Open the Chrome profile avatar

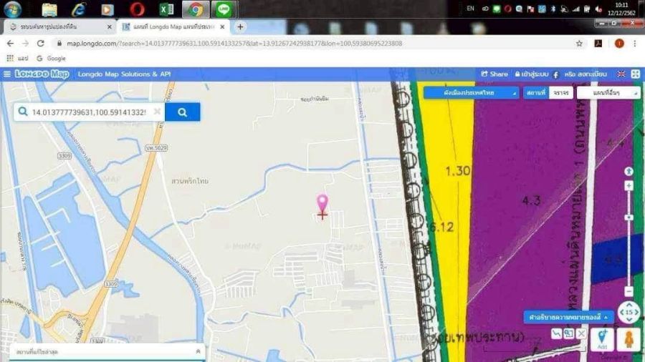coord(619,44)
